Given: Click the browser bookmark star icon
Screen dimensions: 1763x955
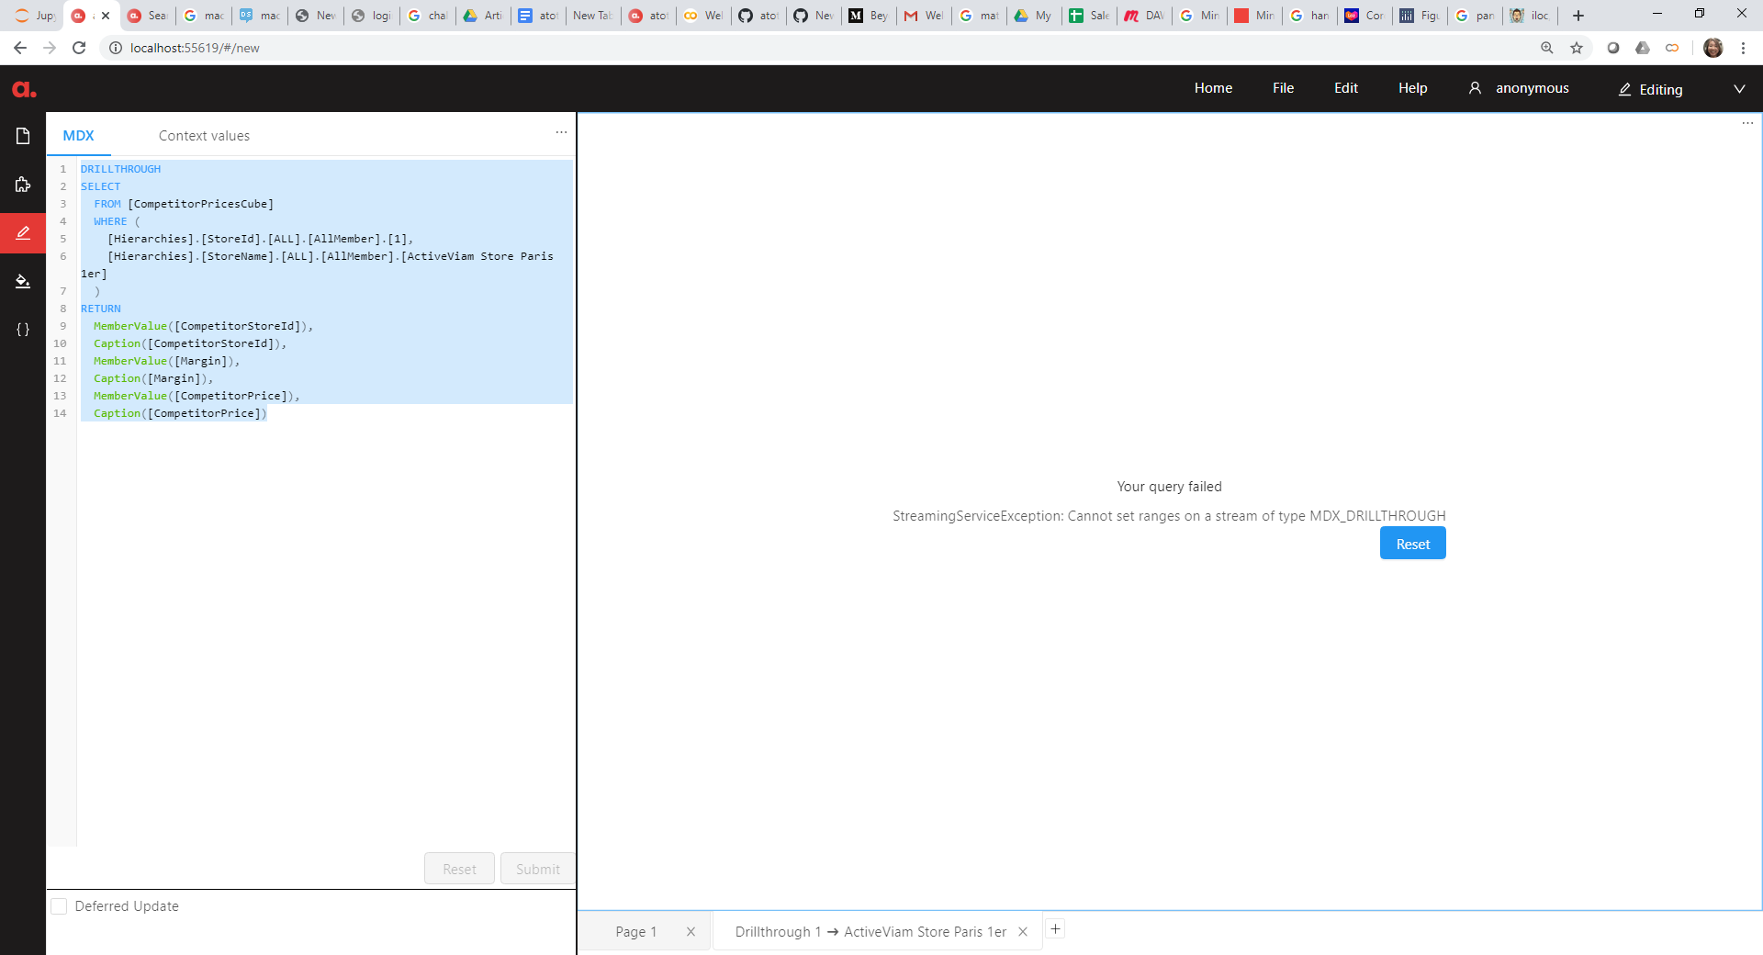Looking at the screenshot, I should point(1578,48).
